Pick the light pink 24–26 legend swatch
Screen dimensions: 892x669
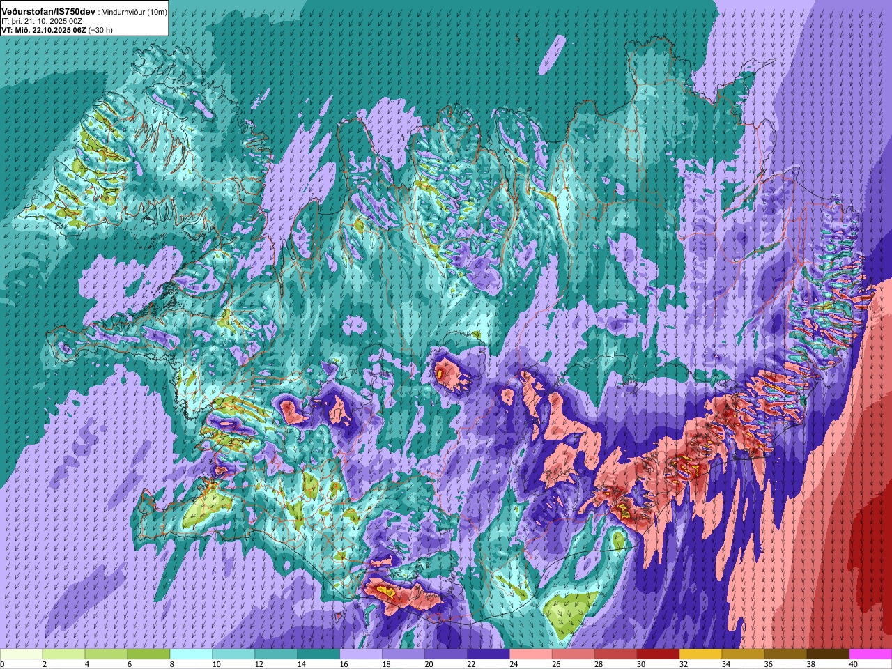[531, 654]
